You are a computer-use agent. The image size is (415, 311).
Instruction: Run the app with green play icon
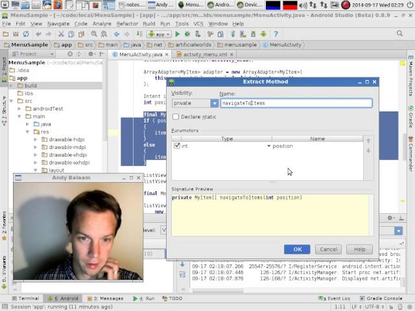tap(178, 34)
